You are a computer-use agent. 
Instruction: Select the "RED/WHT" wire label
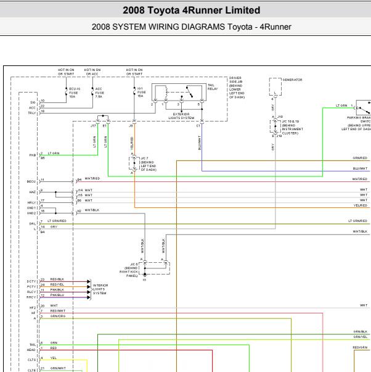point(58,311)
